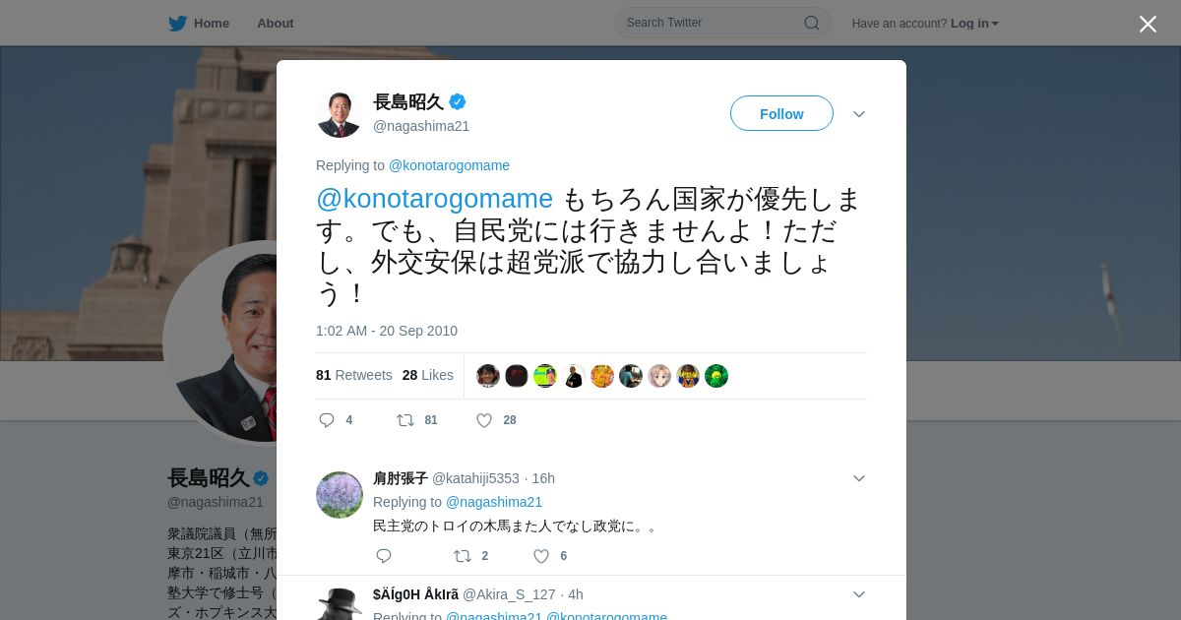The width and height of the screenshot is (1181, 620).
Task: Reply to katahiji5353's tweet
Action: tap(384, 556)
